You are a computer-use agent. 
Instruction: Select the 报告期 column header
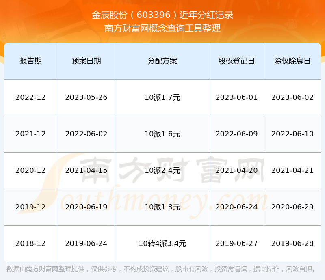tap(31, 61)
